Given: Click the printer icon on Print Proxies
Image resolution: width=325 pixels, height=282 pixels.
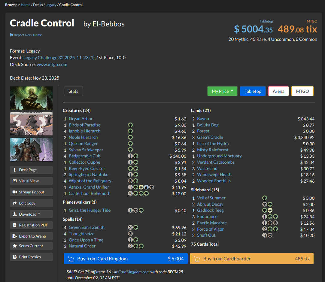Looking at the screenshot, I should tap(15, 257).
